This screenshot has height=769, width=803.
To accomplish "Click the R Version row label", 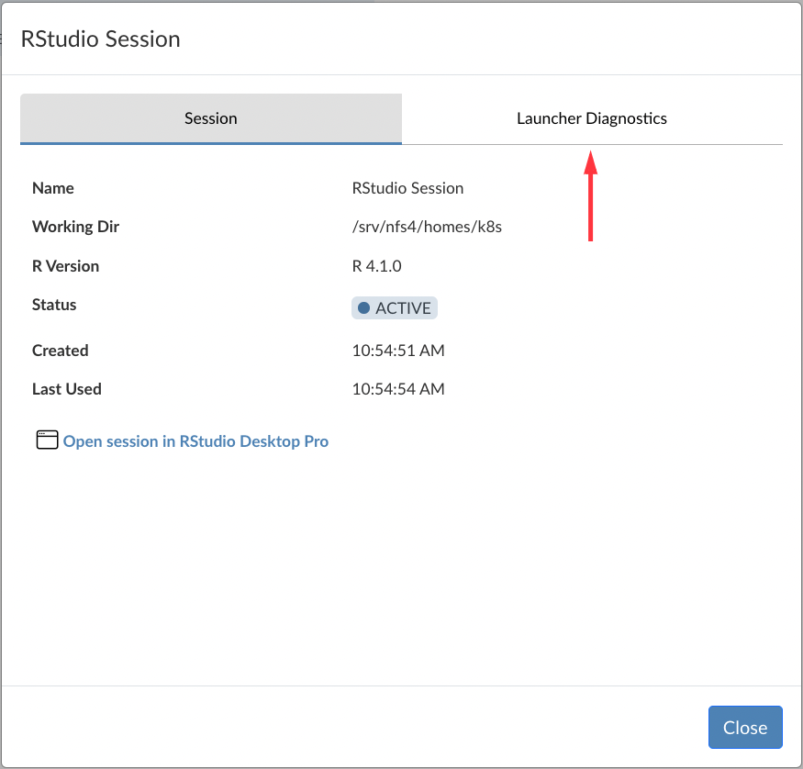I will 65,265.
